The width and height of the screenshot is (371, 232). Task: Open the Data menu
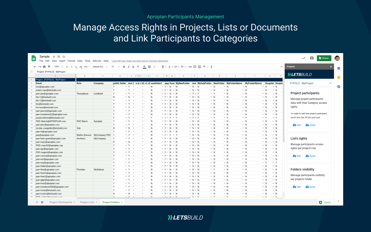pos(80,61)
